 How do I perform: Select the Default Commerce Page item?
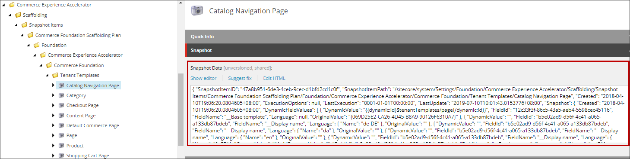[92, 125]
